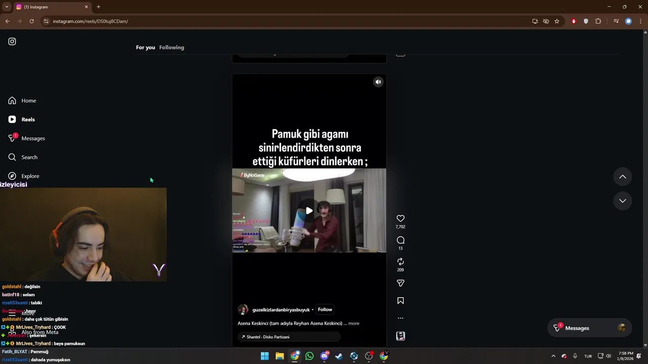The height and width of the screenshot is (364, 648).
Task: Go to previous reel up arrow
Action: 623,177
